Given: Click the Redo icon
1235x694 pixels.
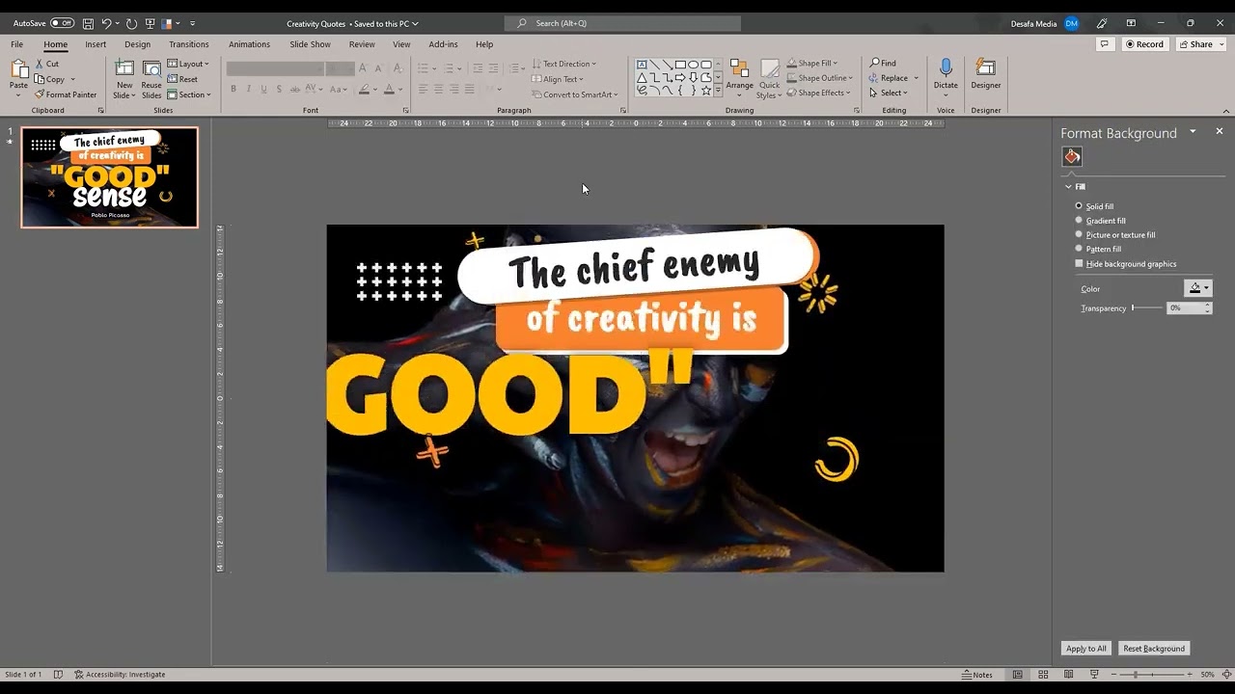Looking at the screenshot, I should click(x=131, y=23).
